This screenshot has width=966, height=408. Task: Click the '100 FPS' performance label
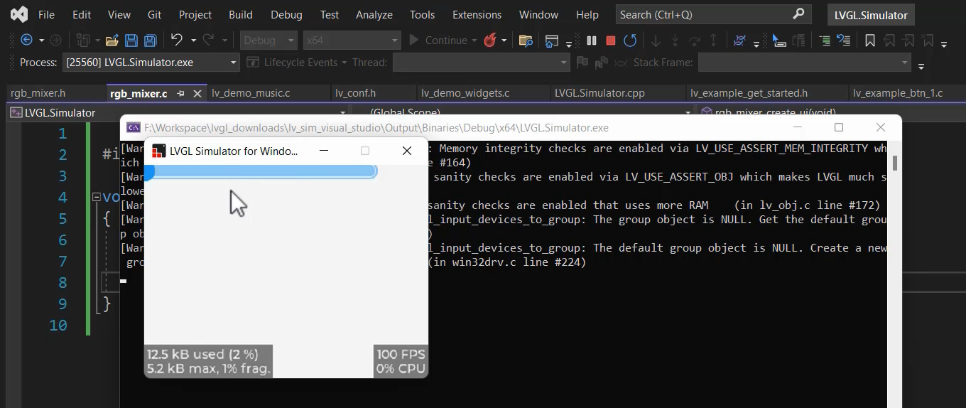point(401,355)
